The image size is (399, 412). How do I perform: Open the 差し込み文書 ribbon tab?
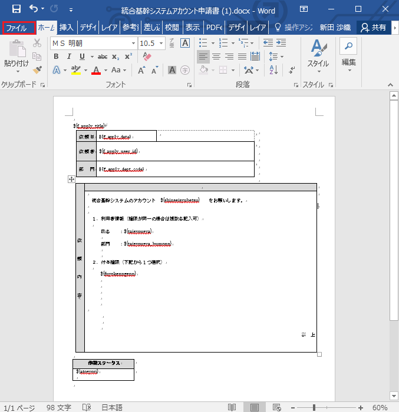(x=151, y=27)
